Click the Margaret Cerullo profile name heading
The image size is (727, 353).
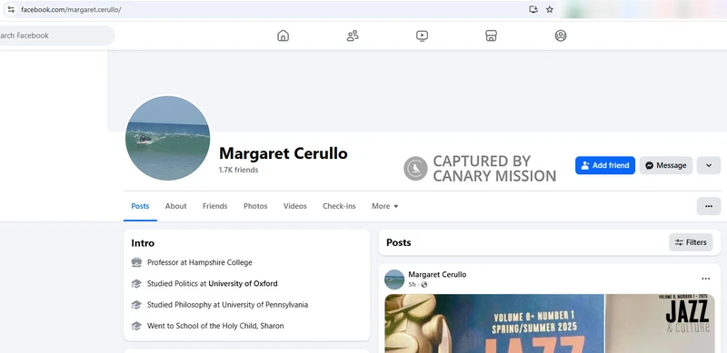point(284,153)
